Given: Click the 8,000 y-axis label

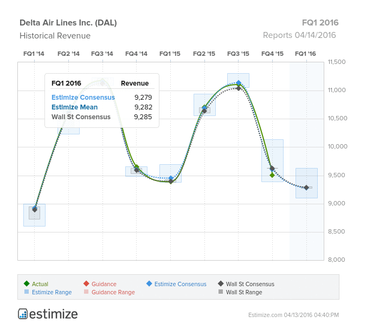Looking at the screenshot, I should tap(336, 260).
